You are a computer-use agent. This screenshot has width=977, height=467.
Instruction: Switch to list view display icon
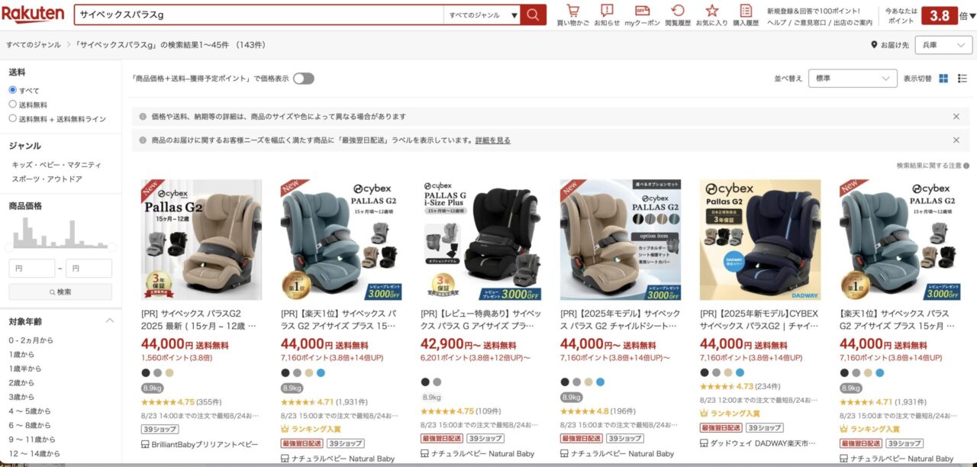click(962, 79)
